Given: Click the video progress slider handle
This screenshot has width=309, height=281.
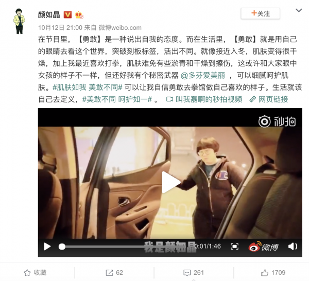Looking at the screenshot, I should [x=62, y=247].
